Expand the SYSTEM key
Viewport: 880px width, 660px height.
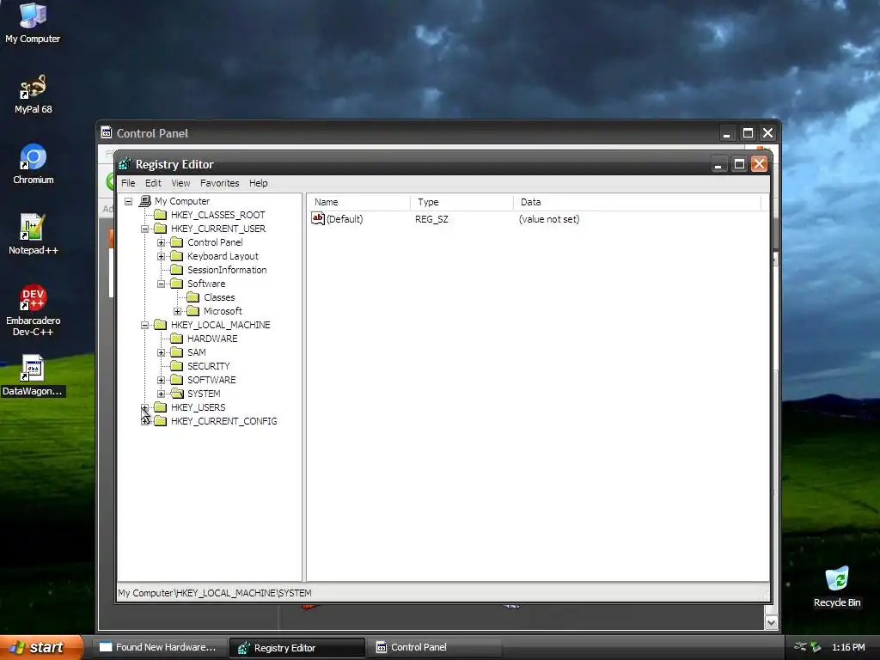point(161,394)
